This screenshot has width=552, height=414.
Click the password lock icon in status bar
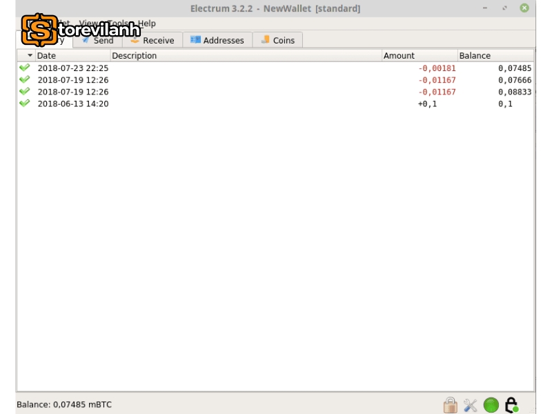pyautogui.click(x=451, y=405)
